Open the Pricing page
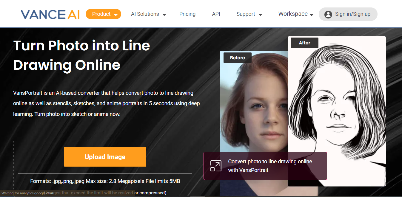This screenshot has width=402, height=197. (187, 14)
